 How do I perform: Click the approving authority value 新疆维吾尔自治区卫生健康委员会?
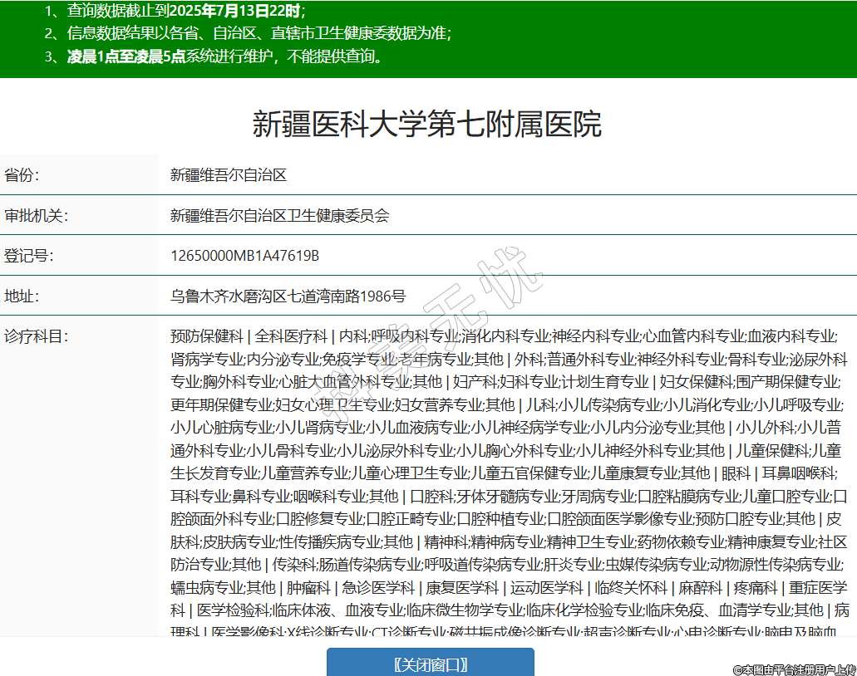(x=279, y=216)
